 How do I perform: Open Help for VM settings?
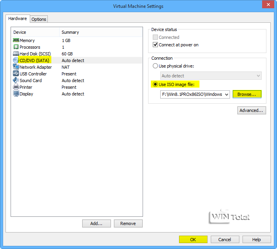[x=257, y=240]
